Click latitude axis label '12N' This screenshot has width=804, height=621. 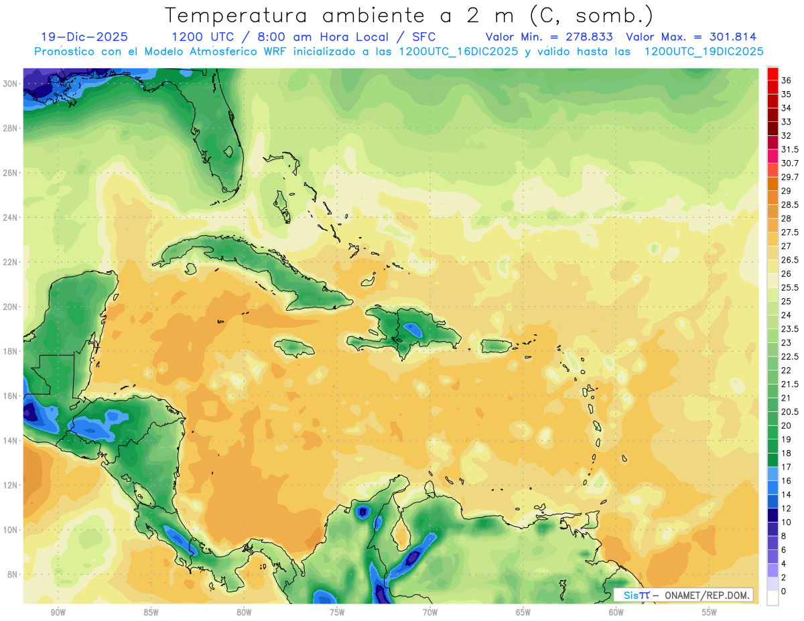pyautogui.click(x=10, y=485)
